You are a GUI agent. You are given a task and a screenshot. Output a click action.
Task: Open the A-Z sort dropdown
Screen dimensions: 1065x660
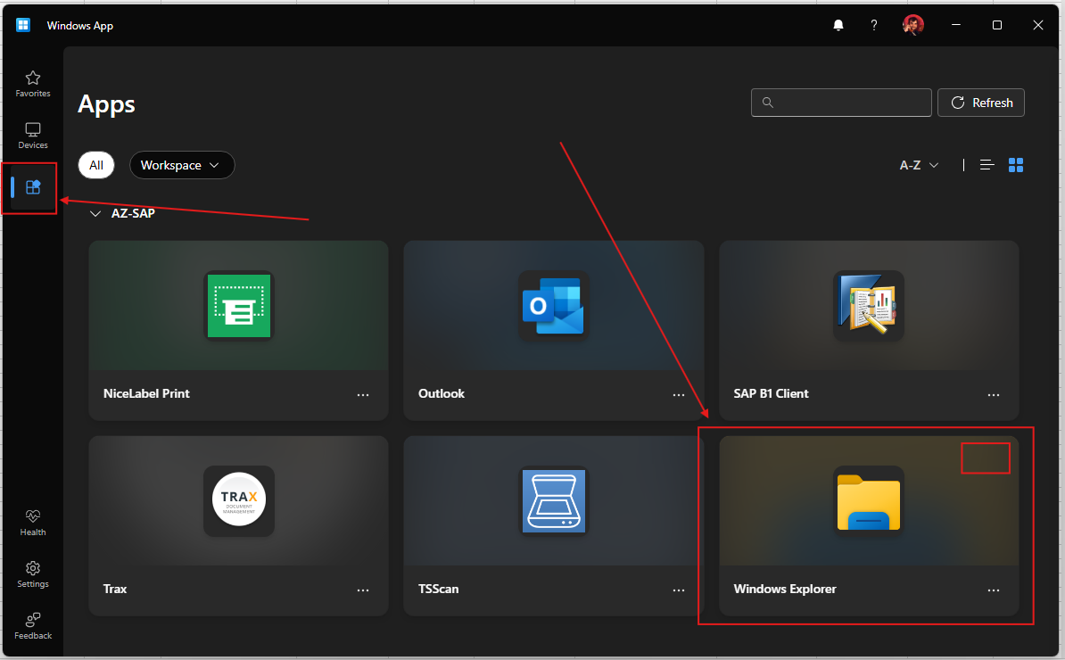click(x=919, y=165)
